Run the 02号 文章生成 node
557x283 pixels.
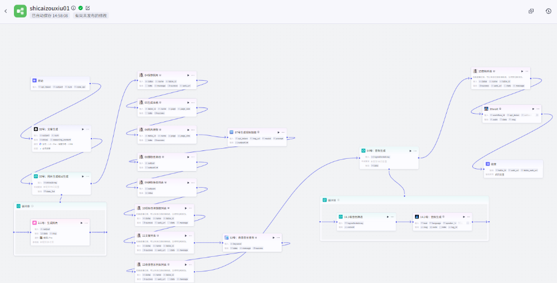[x=82, y=129]
